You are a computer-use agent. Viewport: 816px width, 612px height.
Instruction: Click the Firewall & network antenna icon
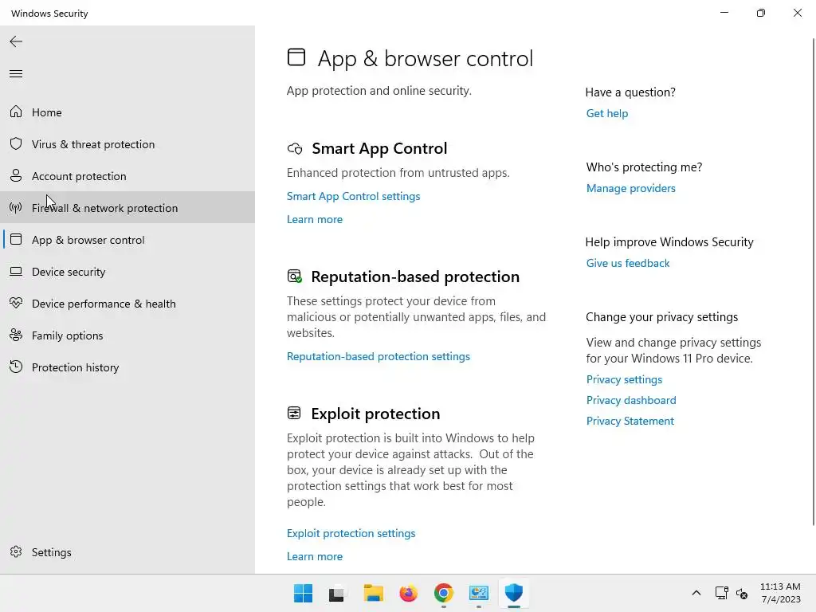[16, 208]
